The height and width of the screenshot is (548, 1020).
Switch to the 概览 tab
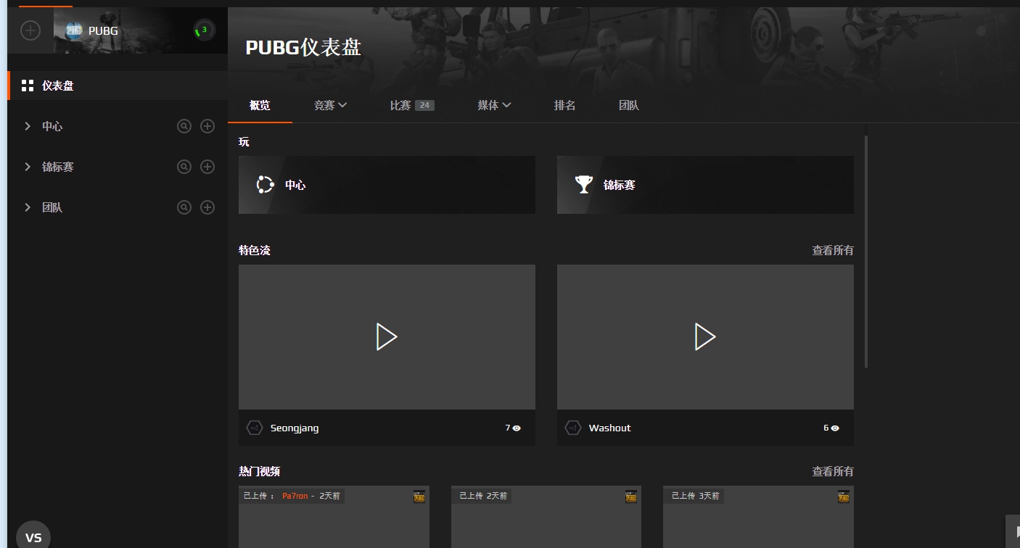260,105
